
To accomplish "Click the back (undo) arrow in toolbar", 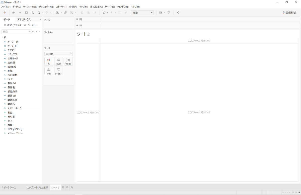I will tap(14, 13).
